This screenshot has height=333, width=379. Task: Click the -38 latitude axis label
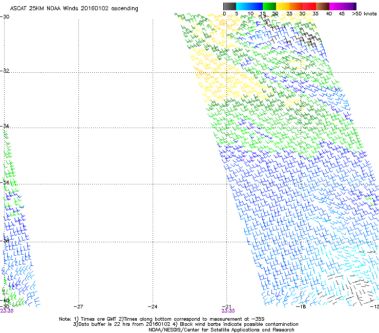pos(5,240)
